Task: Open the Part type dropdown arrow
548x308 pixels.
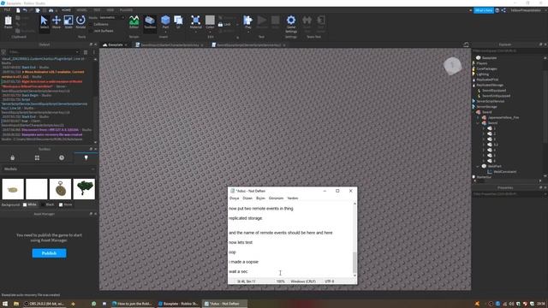Action: (165, 32)
